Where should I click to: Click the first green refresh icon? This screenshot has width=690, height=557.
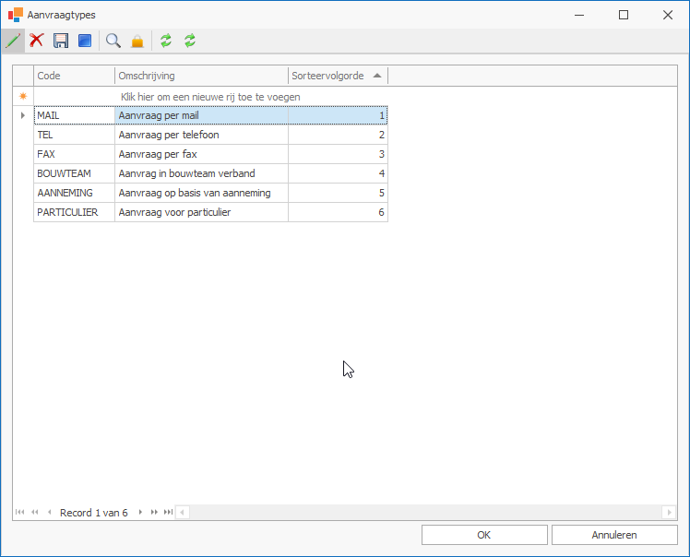coord(166,41)
